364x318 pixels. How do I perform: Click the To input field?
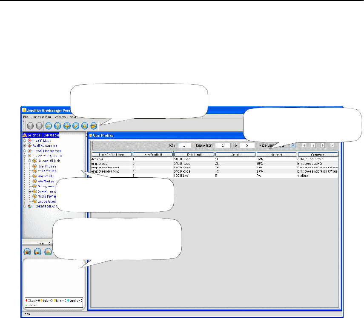click(247, 145)
